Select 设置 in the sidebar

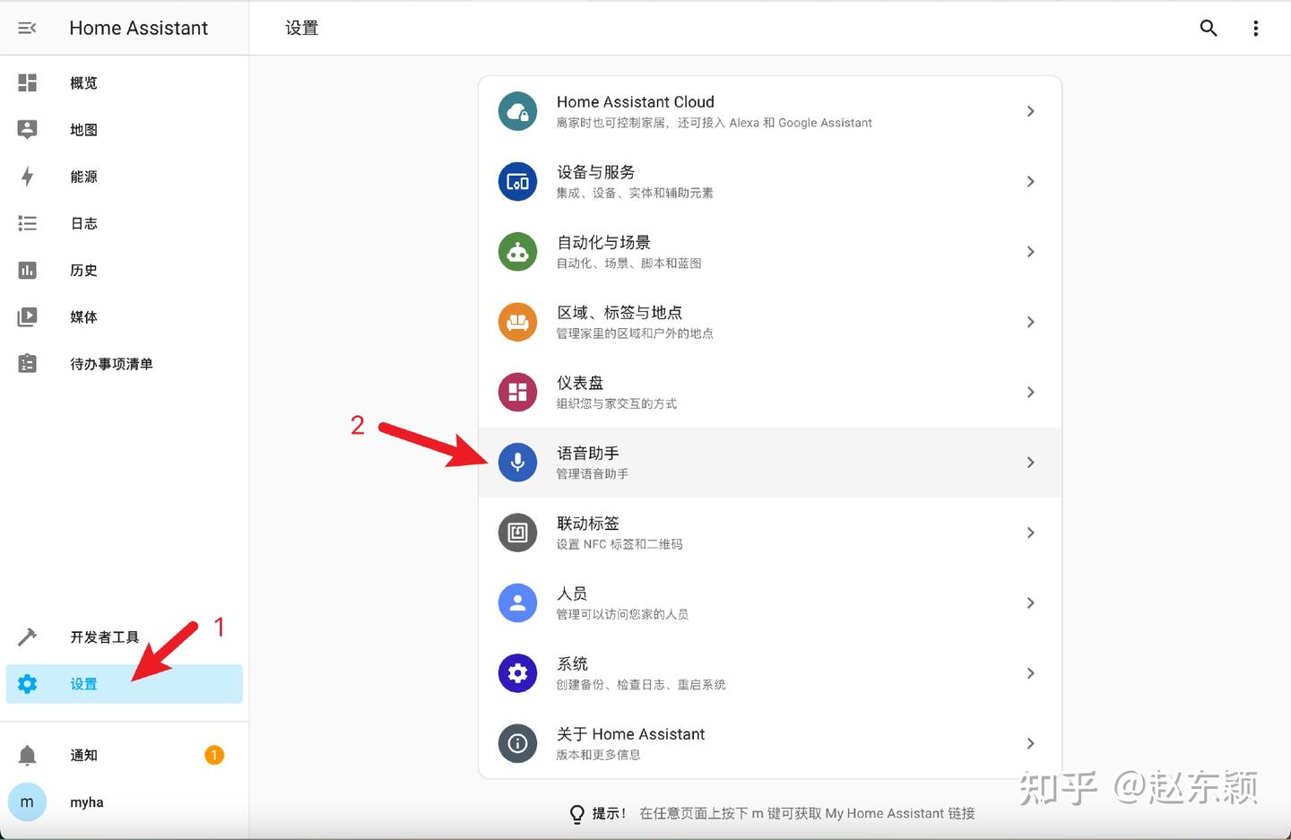[x=125, y=684]
